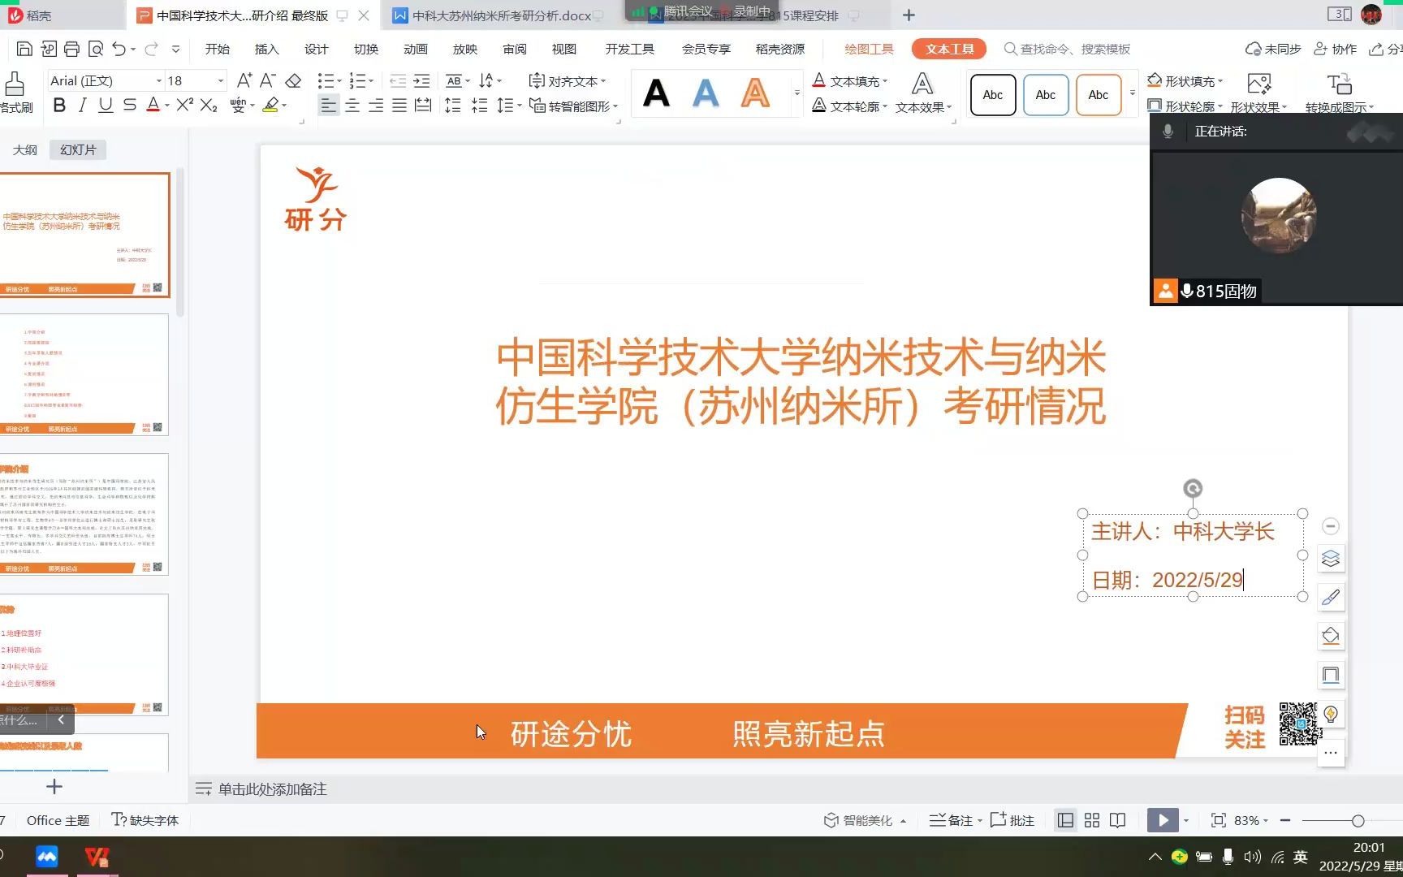Screen dimensions: 1403x877
Task: Switch to 大纲 outline view
Action: (24, 149)
